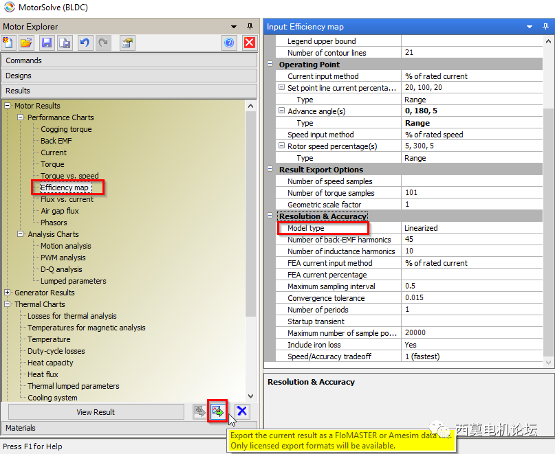Open the Materials section
Viewport: 555px width, 454px height.
(x=129, y=428)
